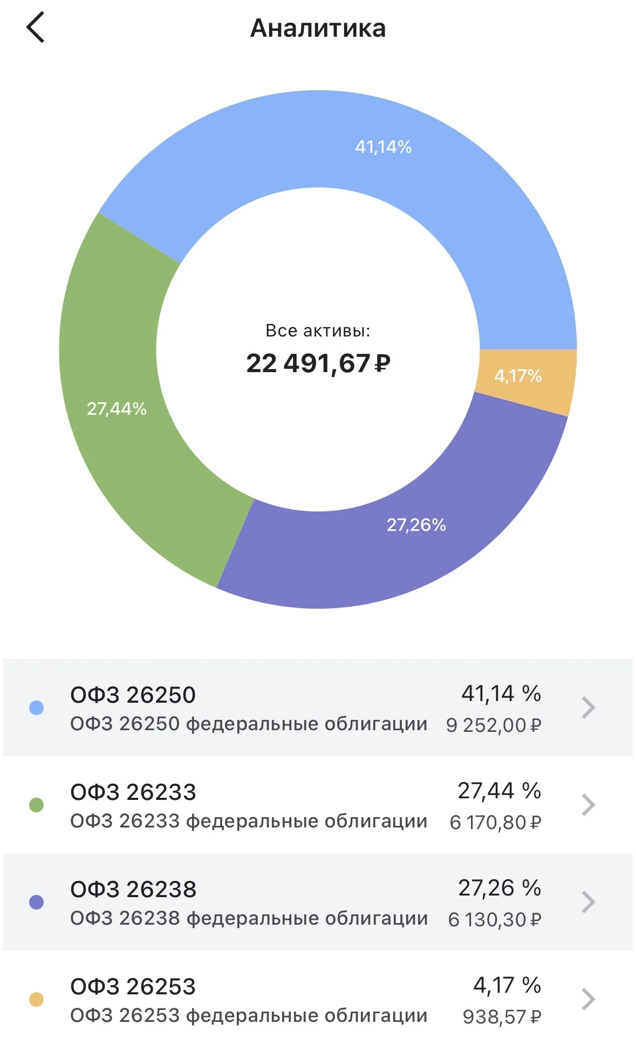Tap the purple dot beside ОФЗ 26238
The width and height of the screenshot is (636, 1057).
(x=36, y=902)
